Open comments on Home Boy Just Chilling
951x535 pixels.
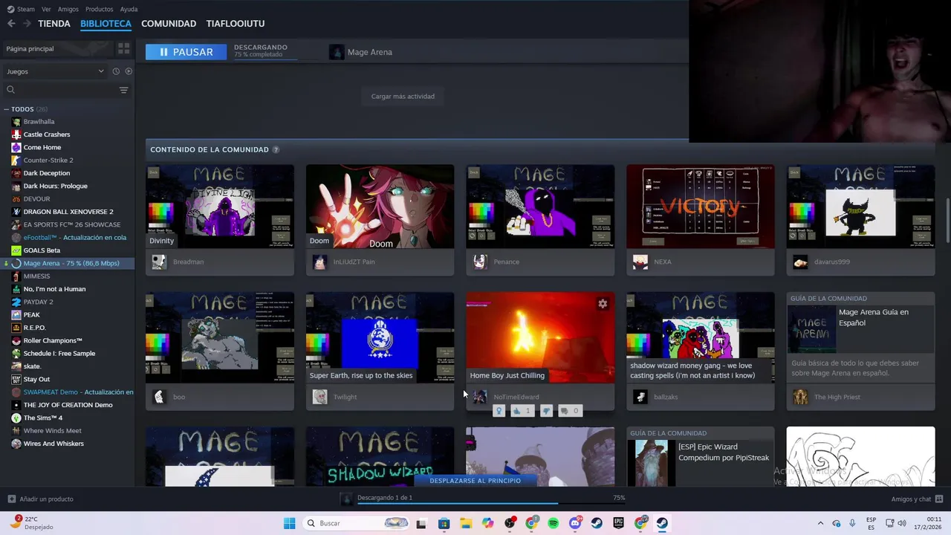pos(570,411)
